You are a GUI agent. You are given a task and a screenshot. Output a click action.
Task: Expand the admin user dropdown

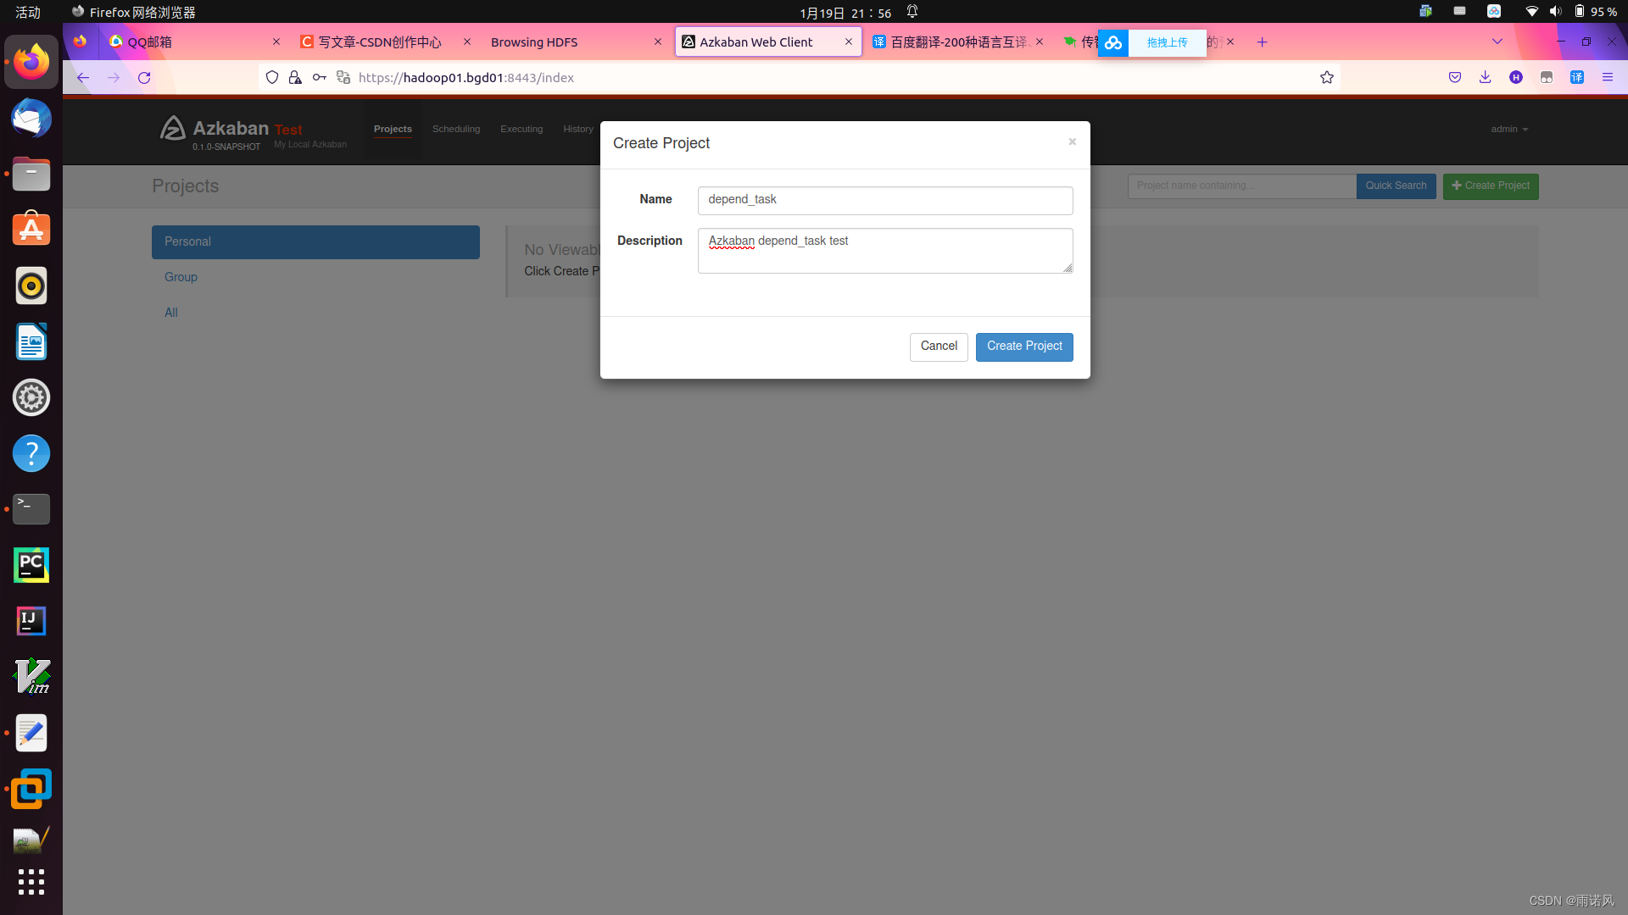1508,130
